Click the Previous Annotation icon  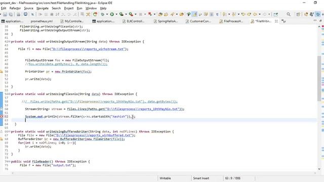pos(234,14)
